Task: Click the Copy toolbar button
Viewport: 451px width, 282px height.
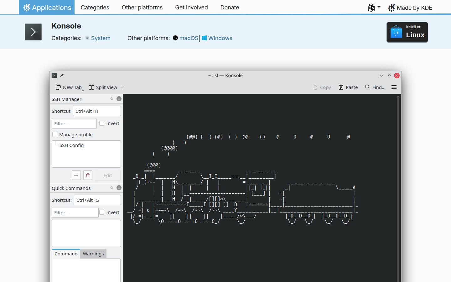Action: point(322,87)
